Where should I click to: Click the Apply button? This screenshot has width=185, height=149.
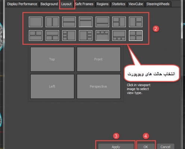click(x=116, y=147)
